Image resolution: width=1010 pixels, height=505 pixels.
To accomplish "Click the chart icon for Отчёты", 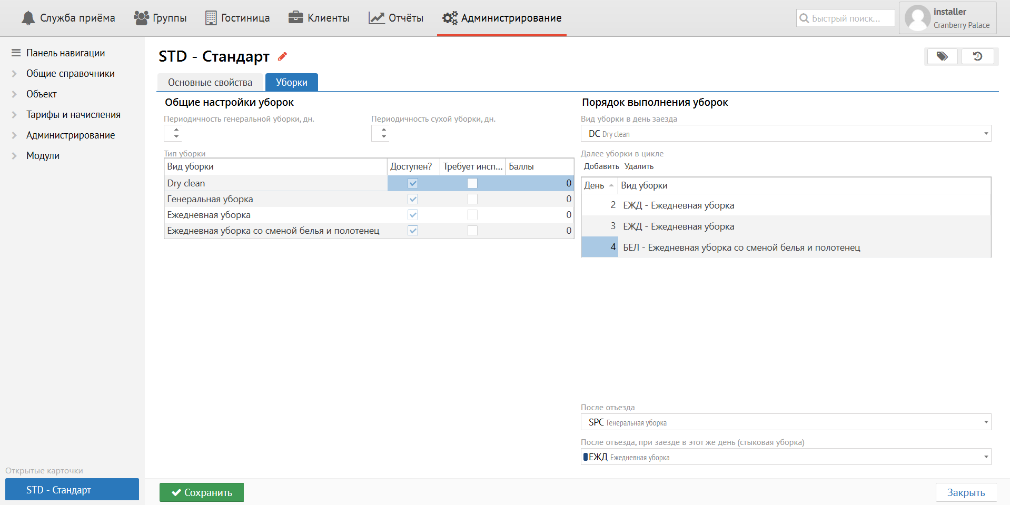I will (377, 18).
